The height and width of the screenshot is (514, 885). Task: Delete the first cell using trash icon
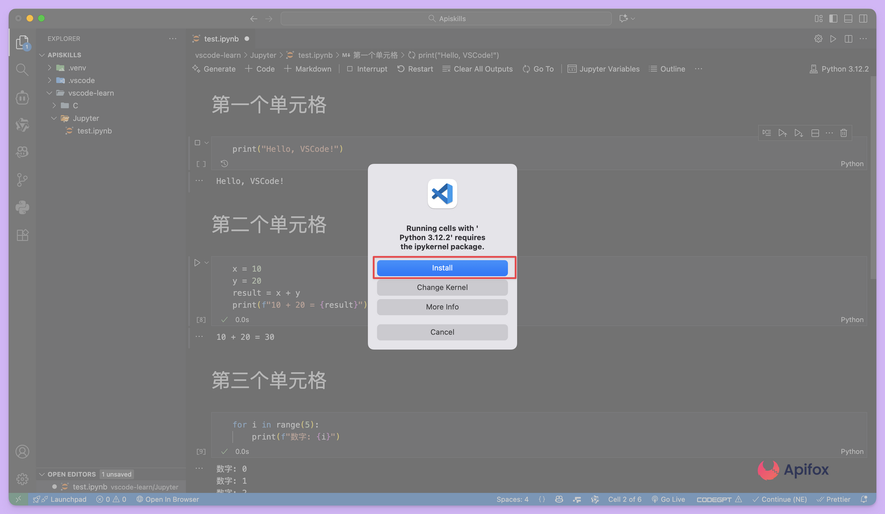(x=843, y=133)
